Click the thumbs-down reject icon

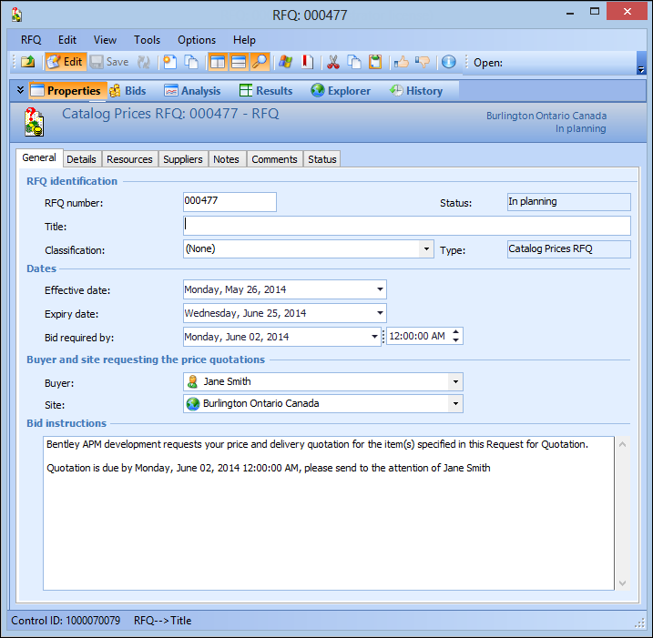click(x=423, y=62)
